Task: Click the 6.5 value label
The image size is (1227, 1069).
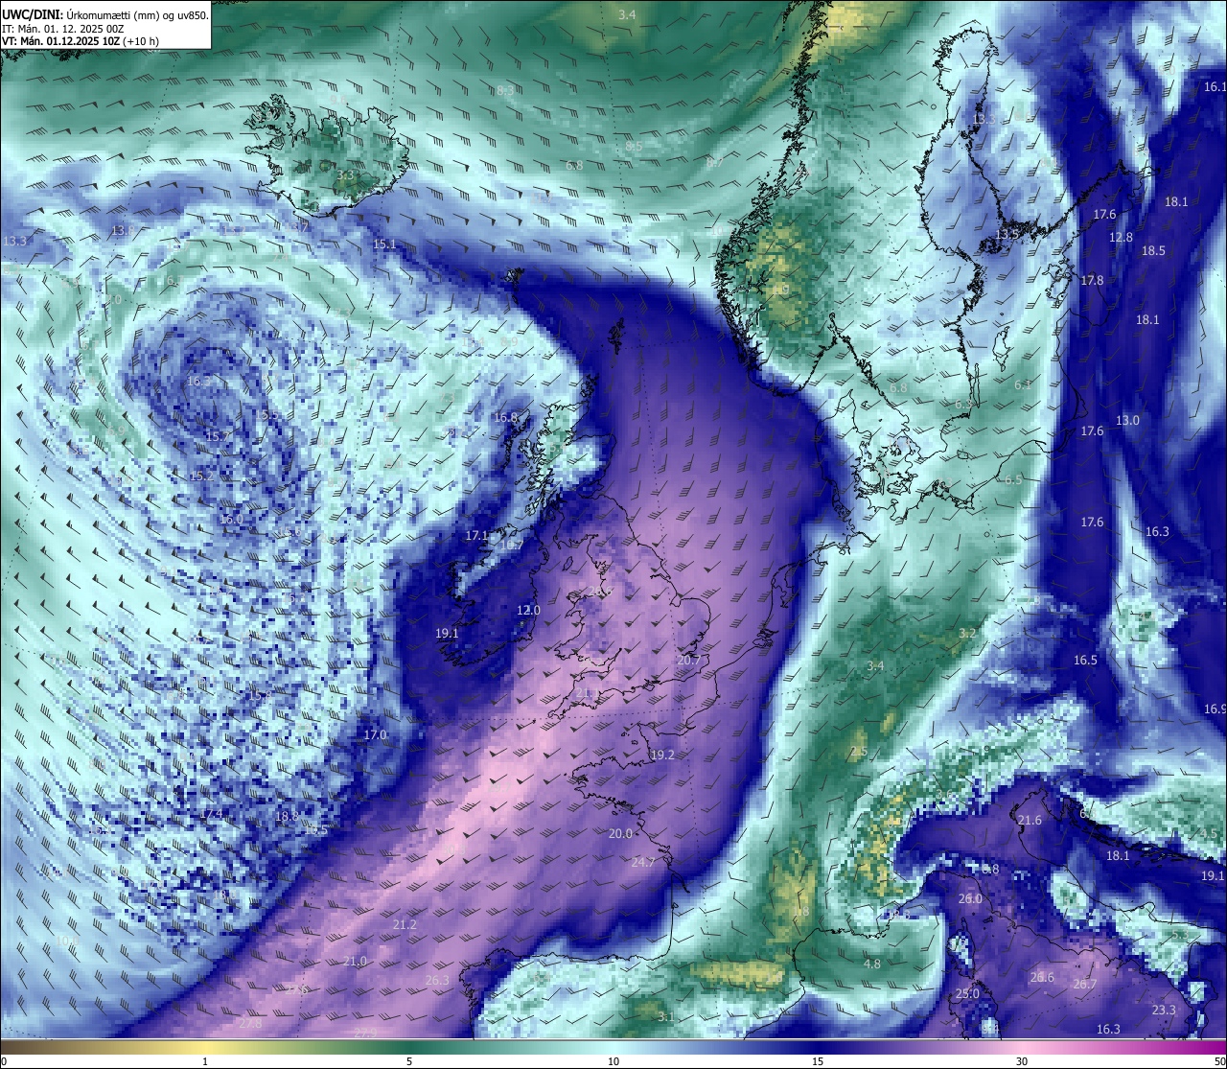Action: [1013, 480]
